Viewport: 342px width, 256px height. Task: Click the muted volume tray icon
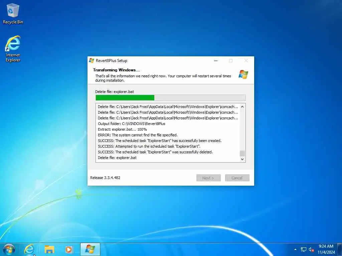[311, 249]
